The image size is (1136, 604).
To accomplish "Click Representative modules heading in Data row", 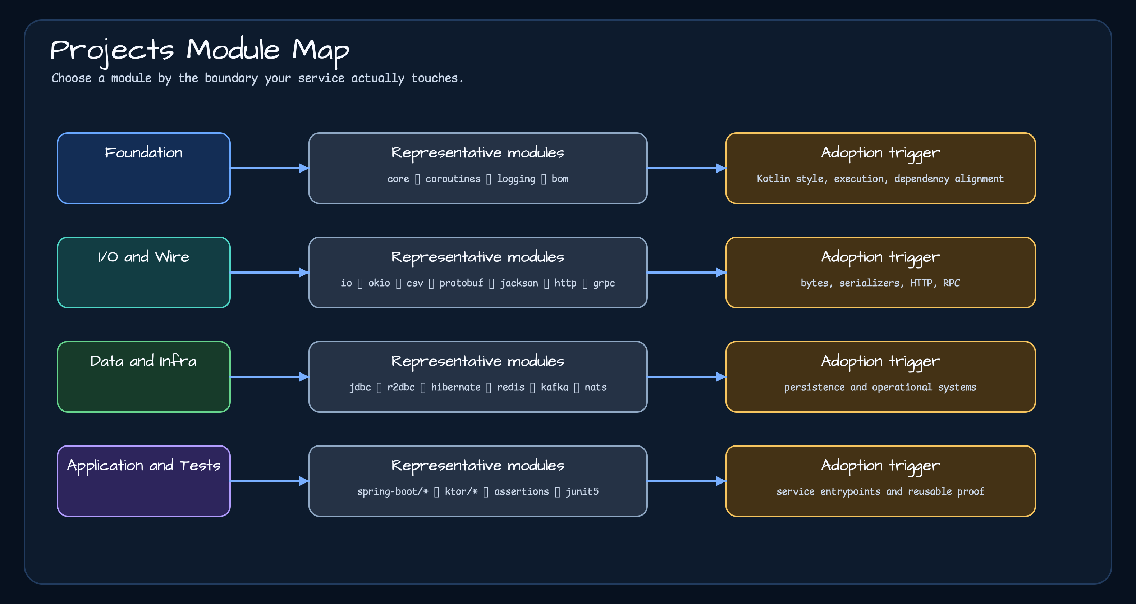I will [478, 362].
